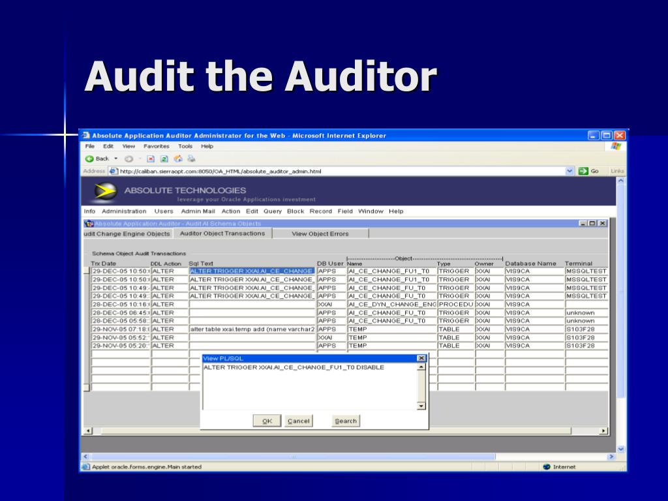Click the Refresh page icon
Viewport: 668px width, 501px height.
(x=164, y=159)
